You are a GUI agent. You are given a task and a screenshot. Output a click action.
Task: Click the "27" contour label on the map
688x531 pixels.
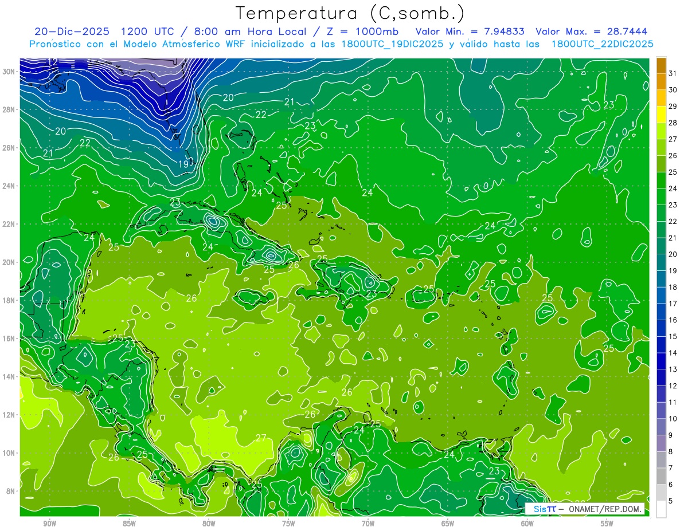click(x=261, y=438)
